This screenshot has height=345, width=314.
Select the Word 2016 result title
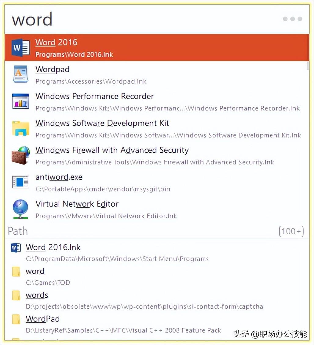(56, 43)
